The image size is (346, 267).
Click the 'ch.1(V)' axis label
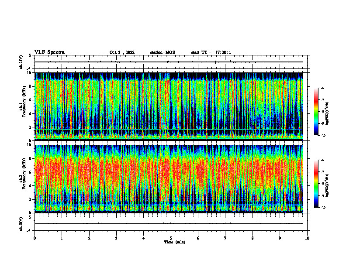click(21, 62)
